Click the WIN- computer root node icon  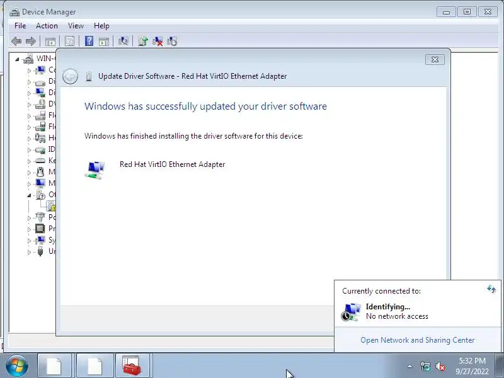(x=28, y=59)
